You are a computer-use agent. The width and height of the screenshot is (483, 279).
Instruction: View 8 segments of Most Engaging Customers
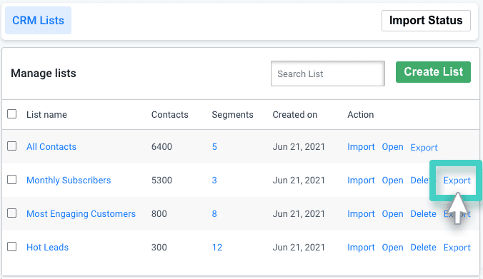(x=214, y=214)
